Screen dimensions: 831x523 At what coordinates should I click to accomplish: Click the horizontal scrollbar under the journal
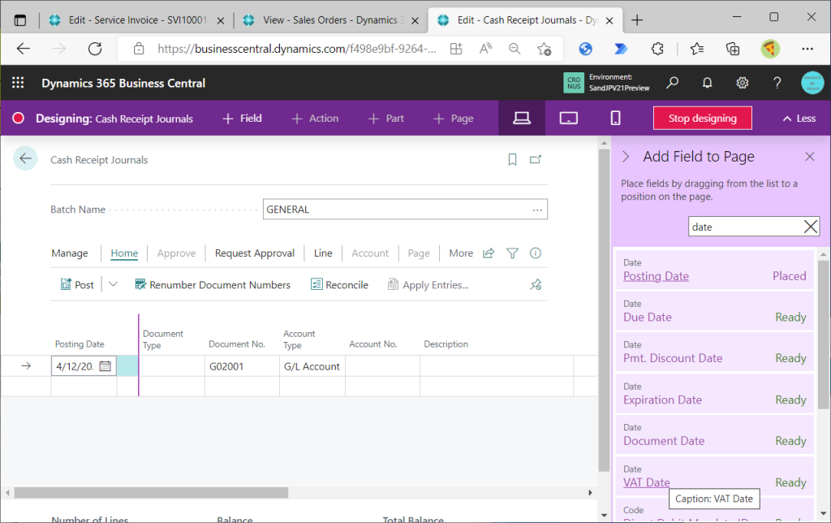click(152, 493)
